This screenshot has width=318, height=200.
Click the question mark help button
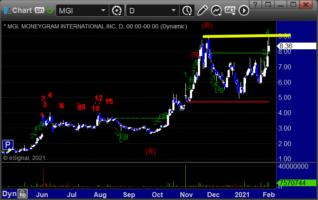pos(255,5)
